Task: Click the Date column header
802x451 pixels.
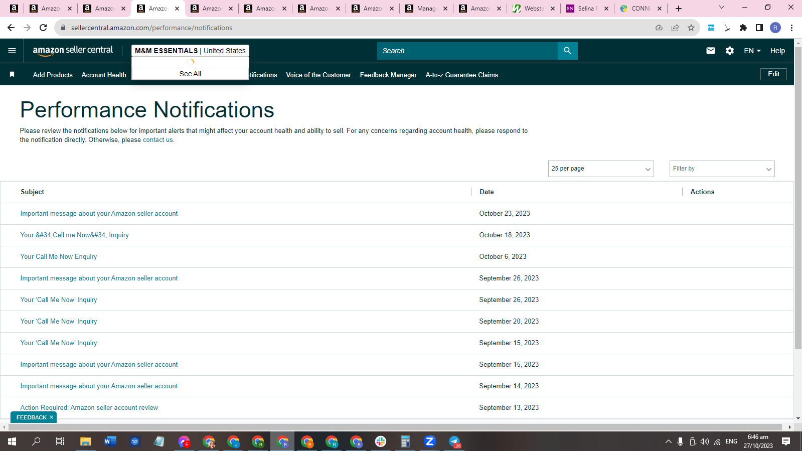Action: 487,192
